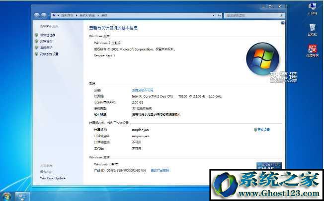Click 不可用 value beside 计算机描述
The width and height of the screenshot is (324, 201).
137,142
